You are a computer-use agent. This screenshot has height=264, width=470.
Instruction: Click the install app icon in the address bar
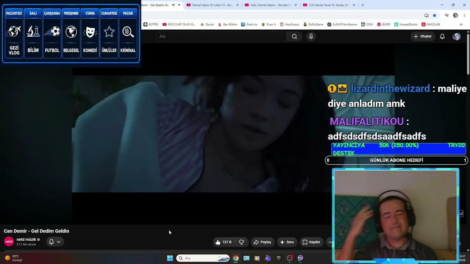[x=426, y=15]
